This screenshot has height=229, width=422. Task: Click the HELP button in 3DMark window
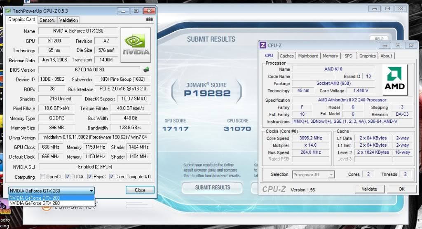pyautogui.click(x=379, y=38)
